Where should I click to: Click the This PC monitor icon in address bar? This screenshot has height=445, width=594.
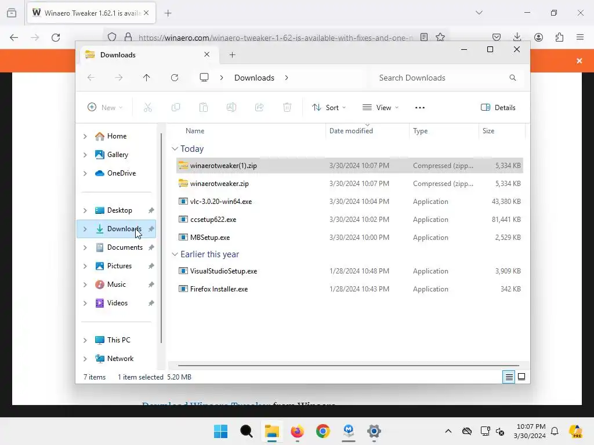point(204,78)
